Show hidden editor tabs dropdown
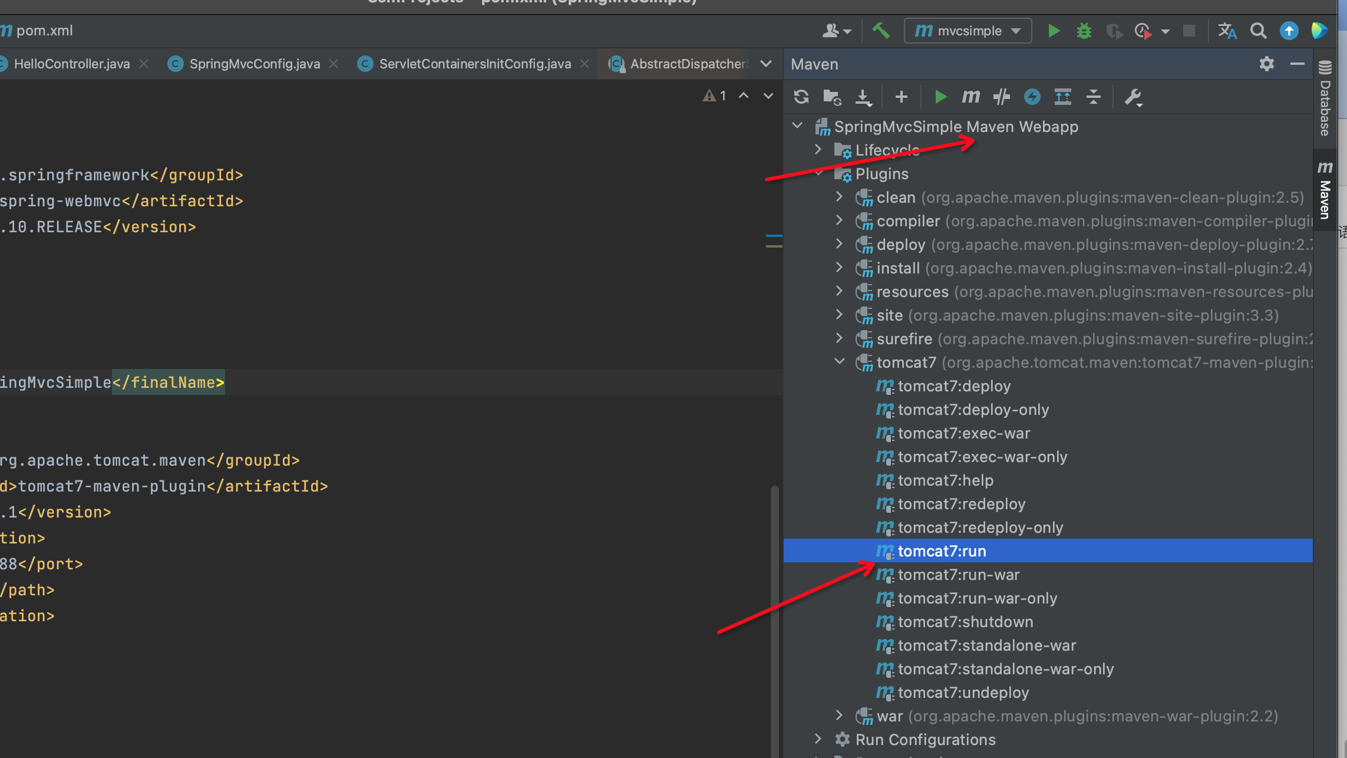 (x=766, y=64)
